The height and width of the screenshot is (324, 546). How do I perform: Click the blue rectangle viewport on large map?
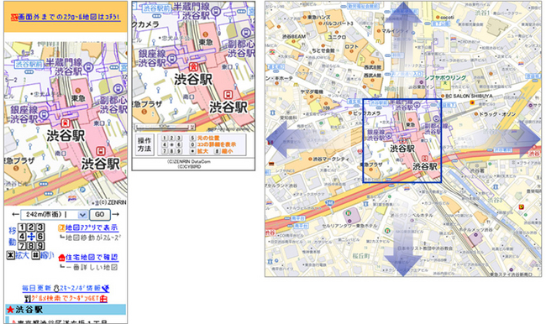[402, 141]
